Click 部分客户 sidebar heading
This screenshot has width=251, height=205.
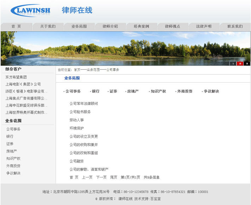13,69
